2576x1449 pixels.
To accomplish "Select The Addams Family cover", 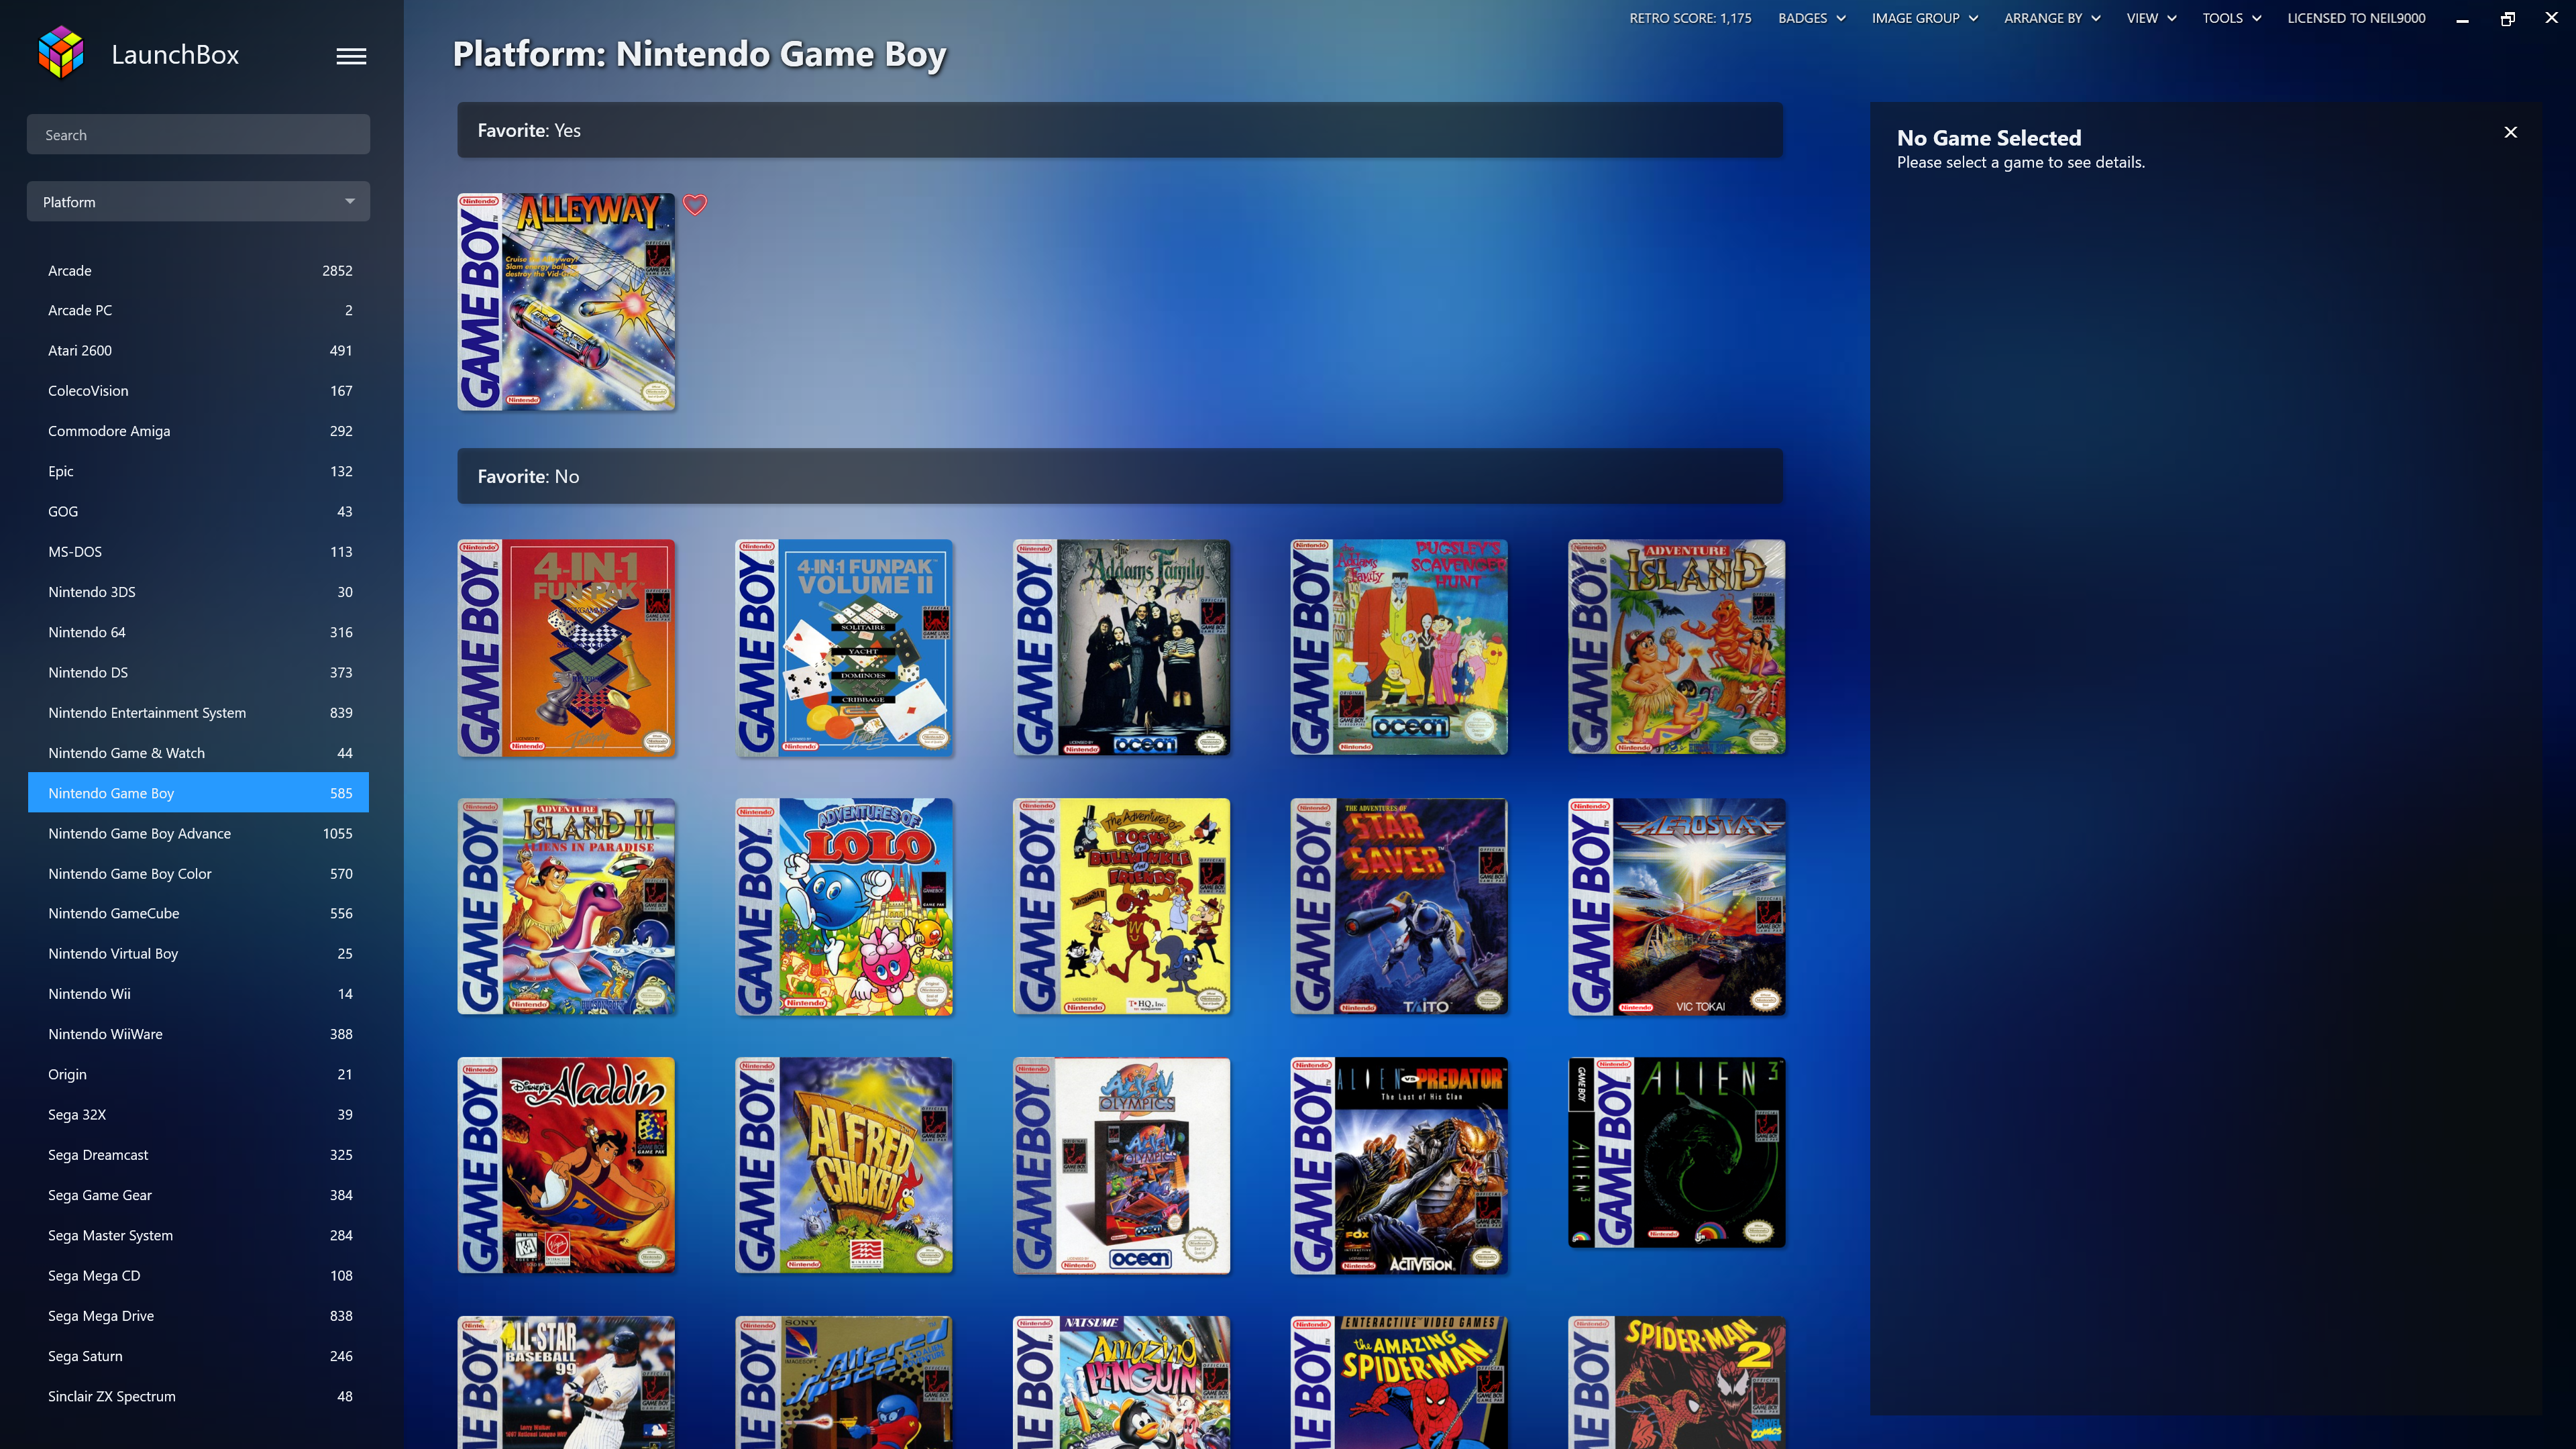I will tap(1121, 648).
